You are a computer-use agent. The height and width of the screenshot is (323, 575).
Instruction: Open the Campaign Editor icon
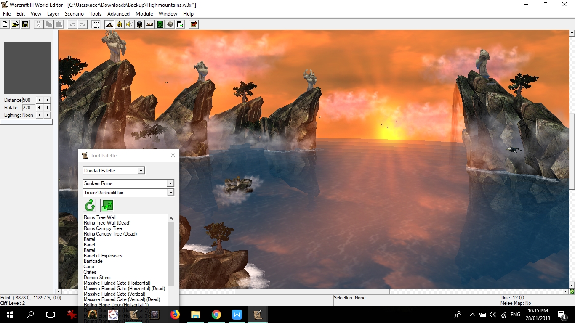tap(150, 24)
